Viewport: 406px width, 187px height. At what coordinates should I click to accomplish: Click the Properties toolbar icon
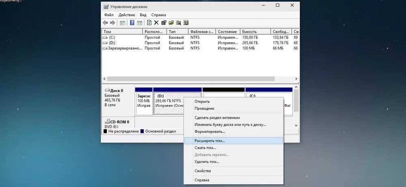coord(164,23)
